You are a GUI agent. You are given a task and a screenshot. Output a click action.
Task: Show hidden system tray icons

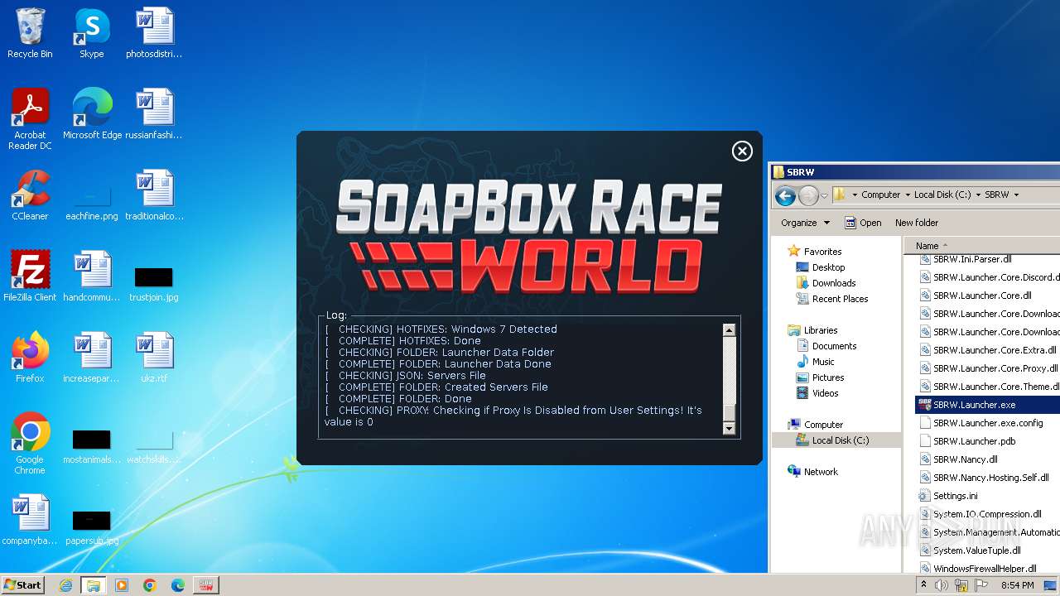[x=923, y=585]
